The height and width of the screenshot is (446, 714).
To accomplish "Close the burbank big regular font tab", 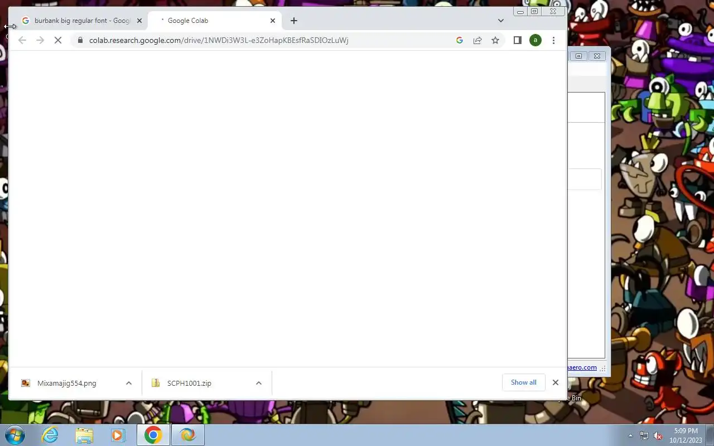I will tap(139, 21).
